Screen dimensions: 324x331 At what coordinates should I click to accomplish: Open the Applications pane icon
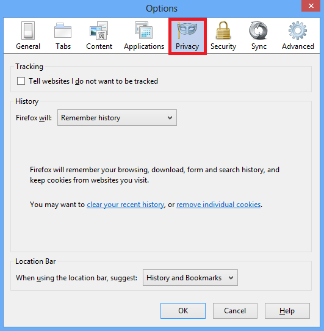click(143, 31)
